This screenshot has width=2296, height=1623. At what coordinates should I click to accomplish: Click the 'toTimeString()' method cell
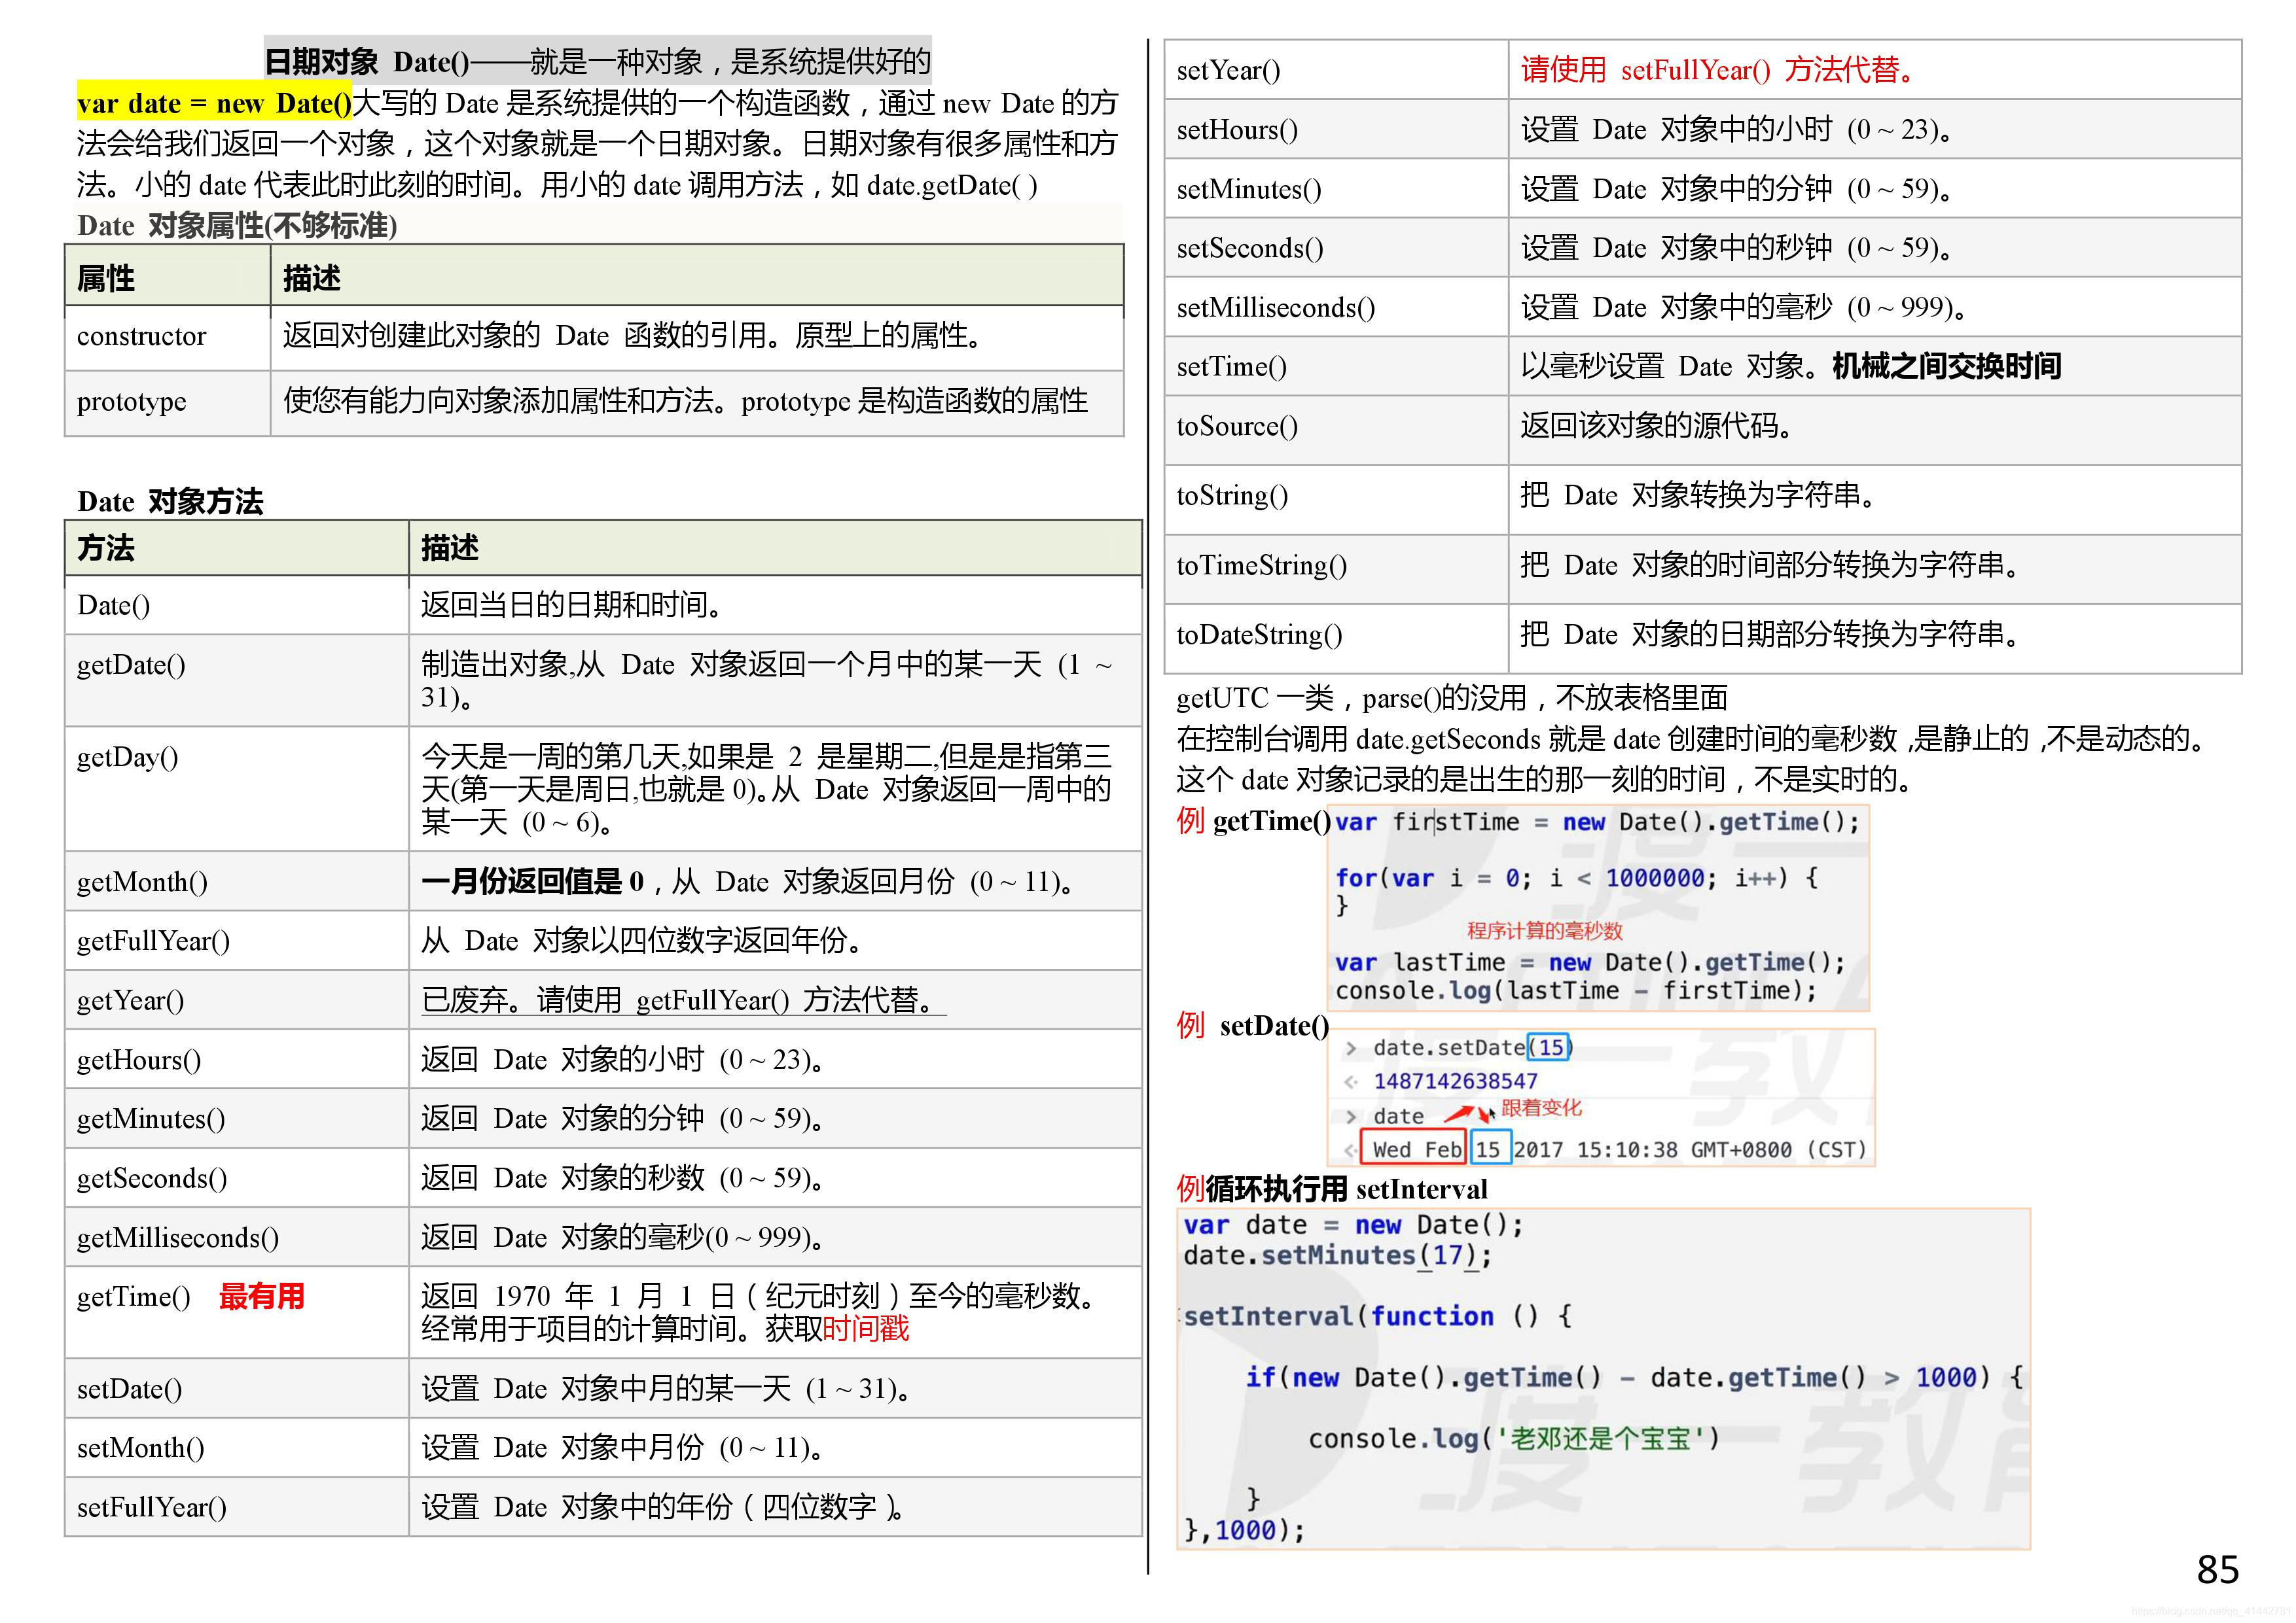(x=1337, y=568)
